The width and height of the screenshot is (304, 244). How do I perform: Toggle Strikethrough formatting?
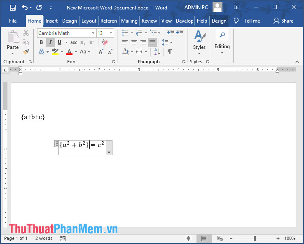pyautogui.click(x=74, y=43)
